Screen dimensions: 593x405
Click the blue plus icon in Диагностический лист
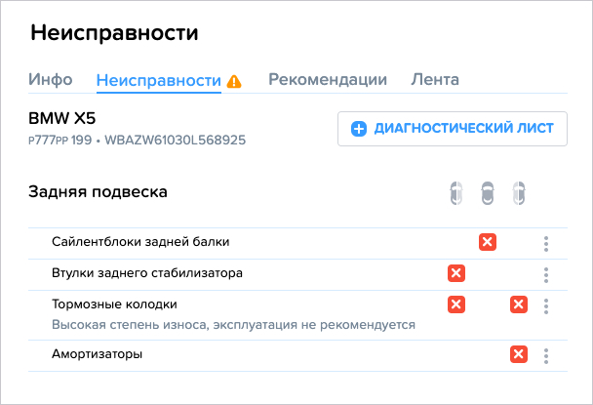359,129
